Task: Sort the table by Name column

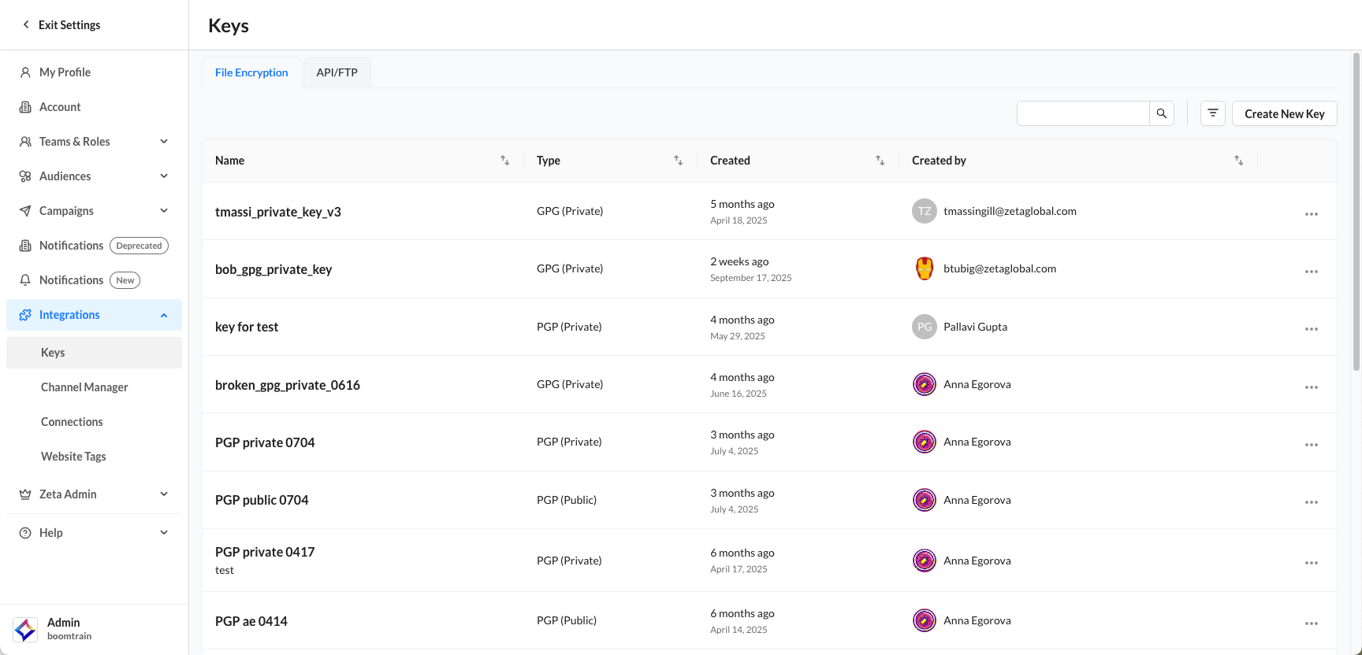Action: pyautogui.click(x=504, y=161)
